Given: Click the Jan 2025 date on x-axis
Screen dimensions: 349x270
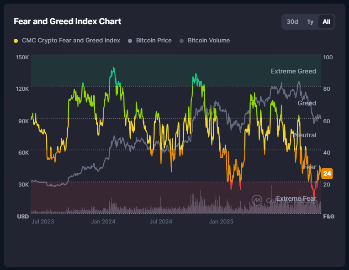Looking at the screenshot, I should tap(221, 222).
